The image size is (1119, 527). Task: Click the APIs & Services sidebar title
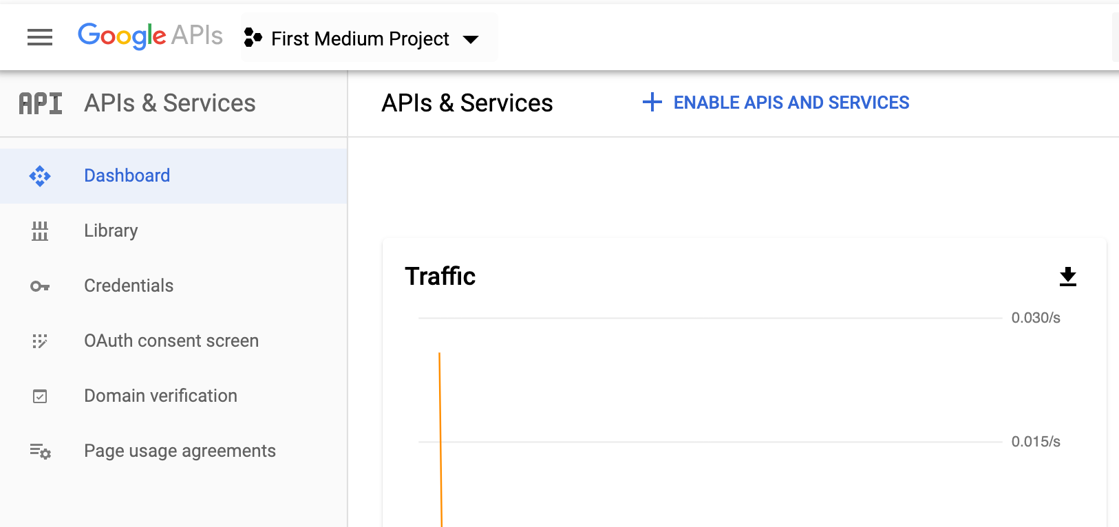click(x=170, y=103)
